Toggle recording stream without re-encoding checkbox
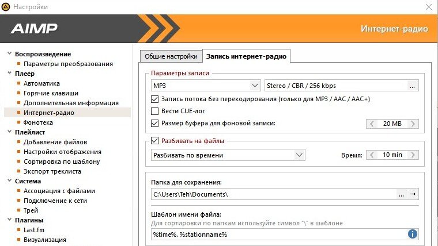The width and height of the screenshot is (438, 246). [x=154, y=99]
